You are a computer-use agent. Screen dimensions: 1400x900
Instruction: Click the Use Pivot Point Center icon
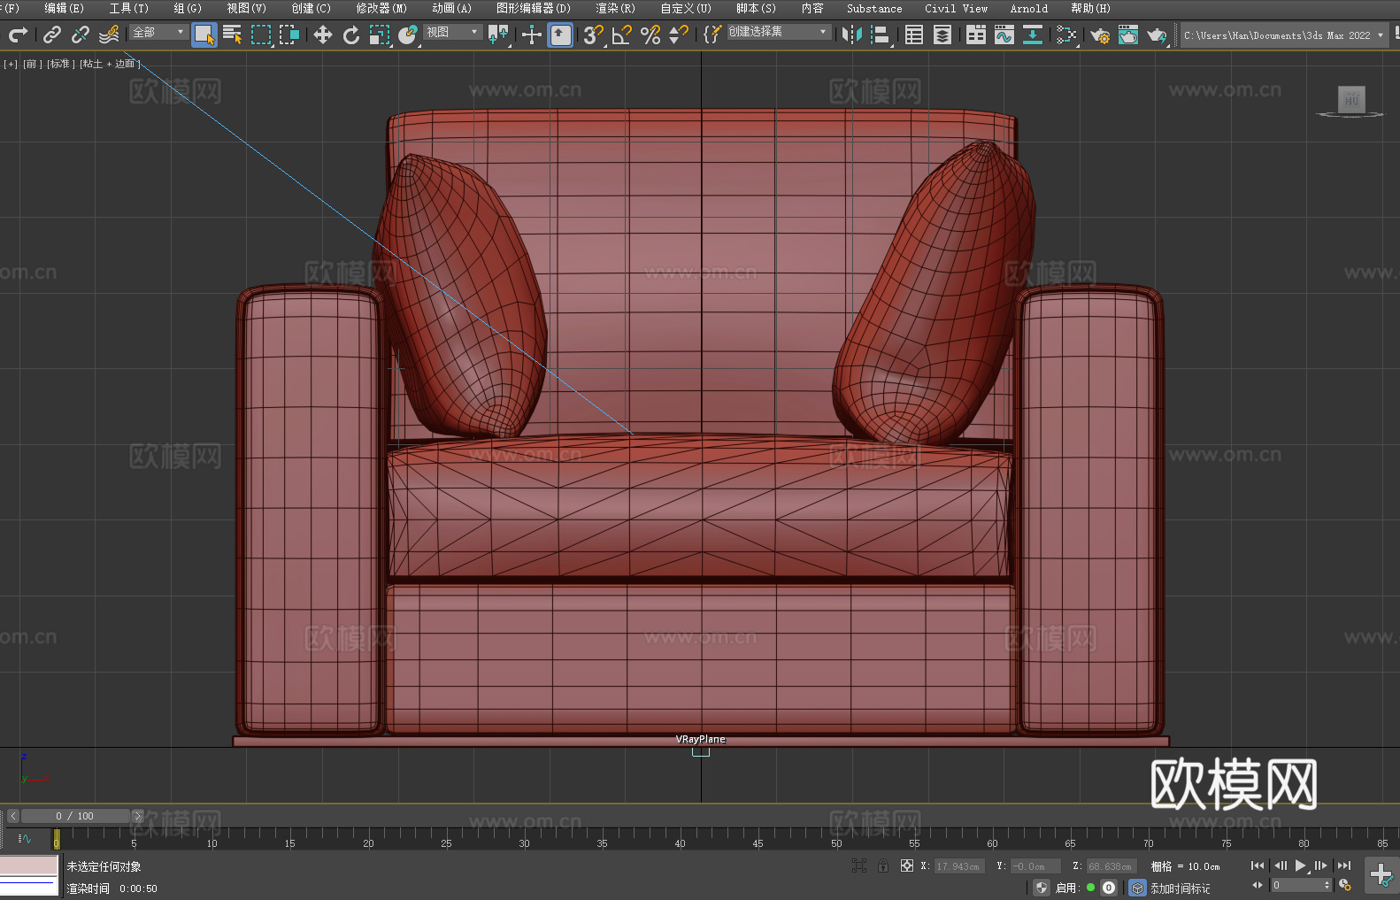(499, 35)
